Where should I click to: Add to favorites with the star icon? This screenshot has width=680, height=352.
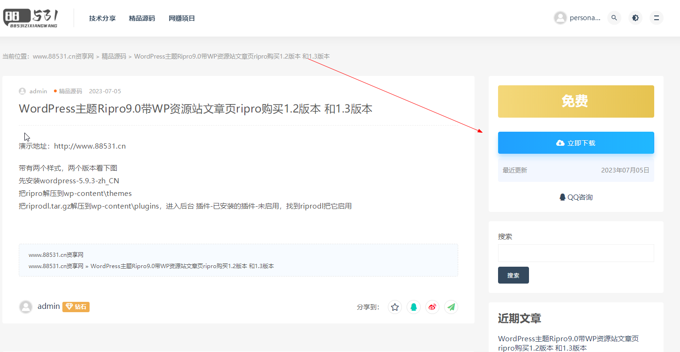tap(395, 307)
